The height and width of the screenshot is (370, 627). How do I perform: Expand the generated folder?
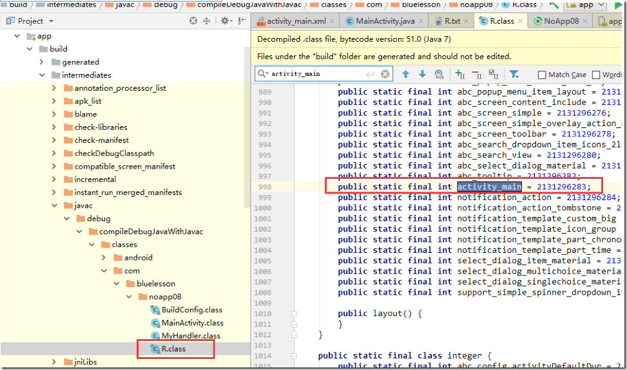[42, 62]
